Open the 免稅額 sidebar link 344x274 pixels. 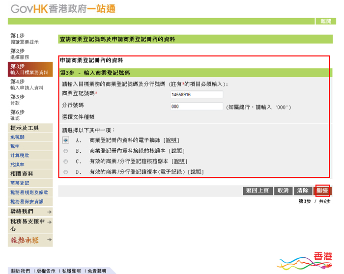tap(17, 137)
